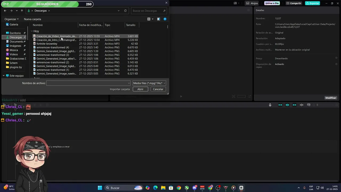Click the record voiceover microphone icon
Viewport: 341px width, 192px height.
(270, 105)
